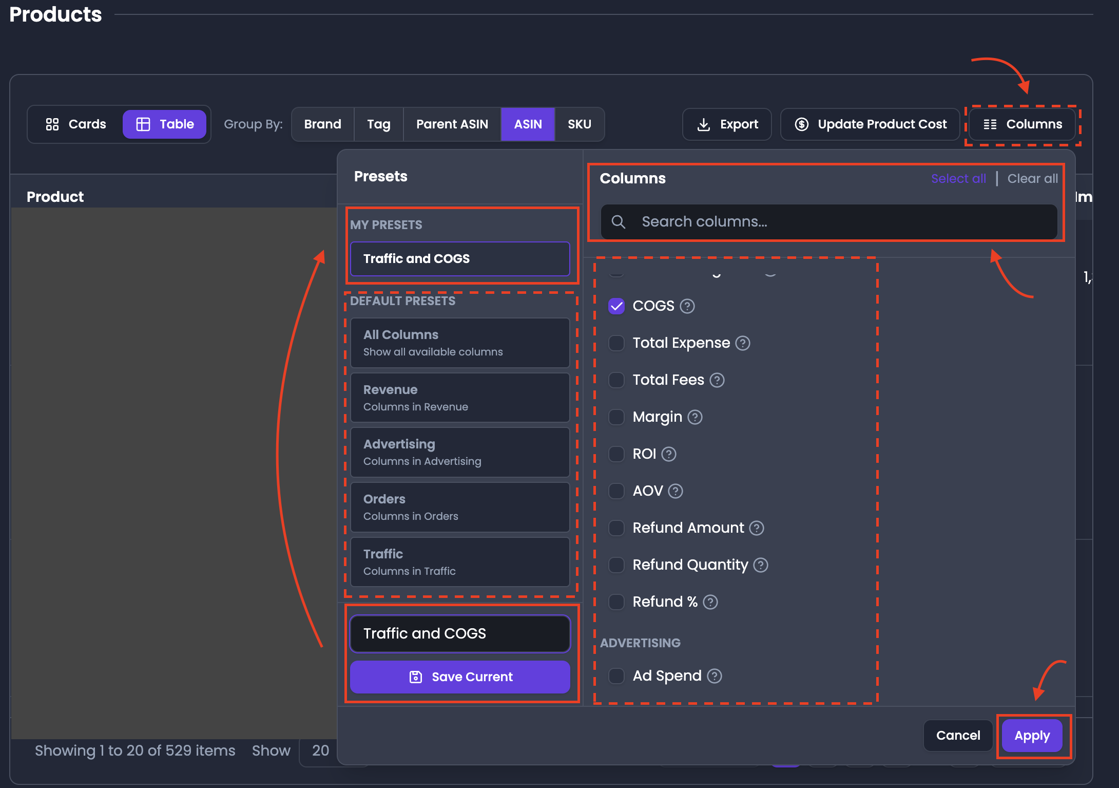Tick the Margin checkbox

pyautogui.click(x=616, y=417)
